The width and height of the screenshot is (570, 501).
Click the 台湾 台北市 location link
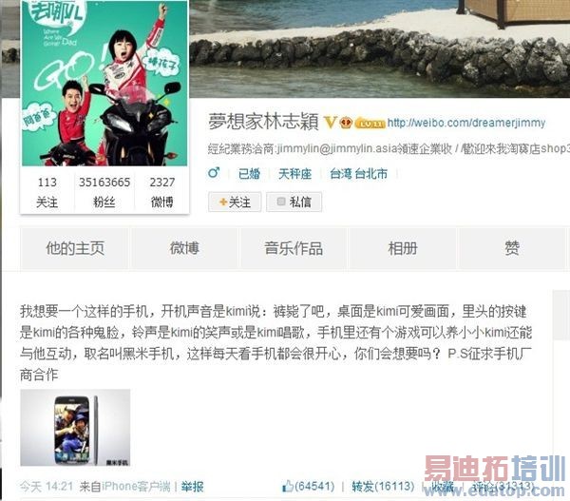358,174
